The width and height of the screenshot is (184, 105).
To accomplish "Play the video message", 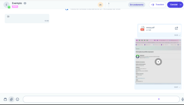I will click(x=158, y=62).
